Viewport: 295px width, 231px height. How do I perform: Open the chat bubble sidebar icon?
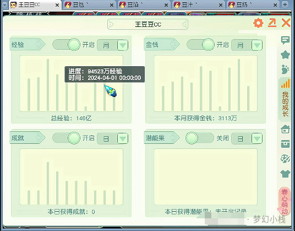pyautogui.click(x=285, y=40)
